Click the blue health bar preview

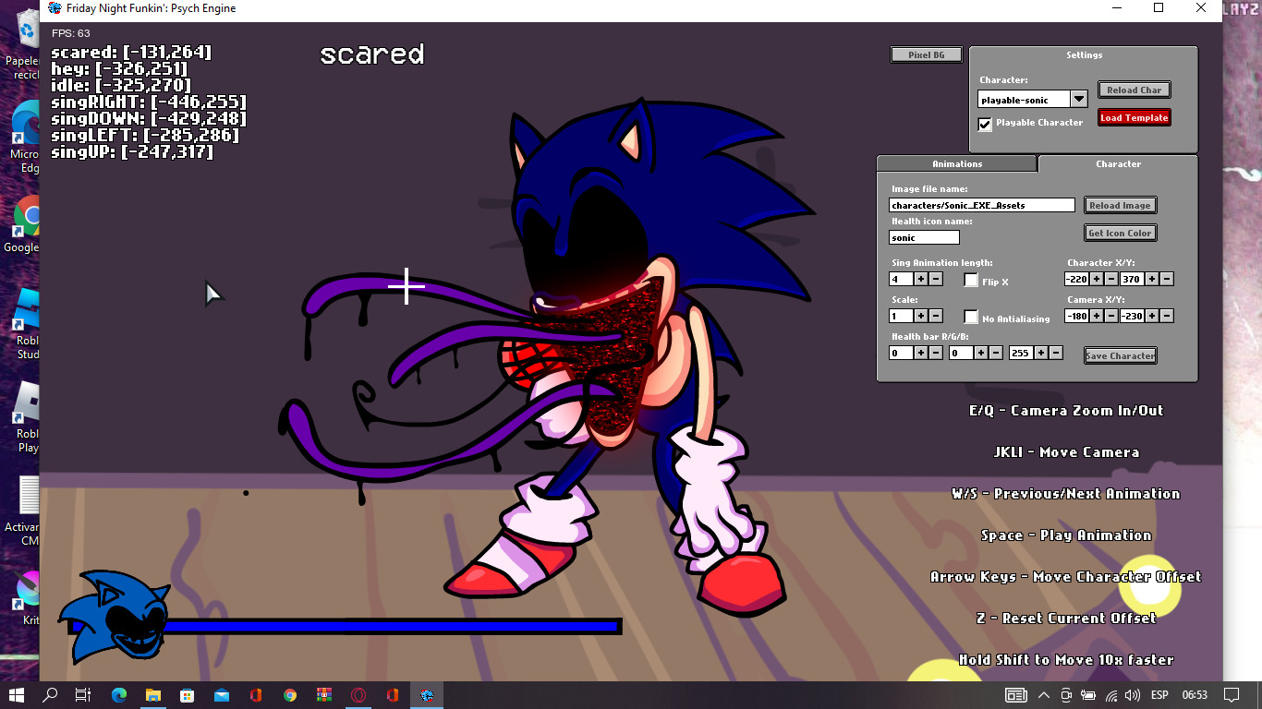344,627
